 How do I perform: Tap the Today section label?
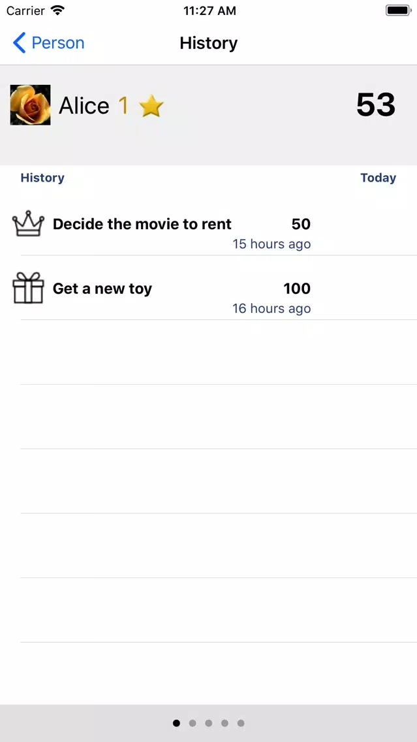[x=378, y=178]
